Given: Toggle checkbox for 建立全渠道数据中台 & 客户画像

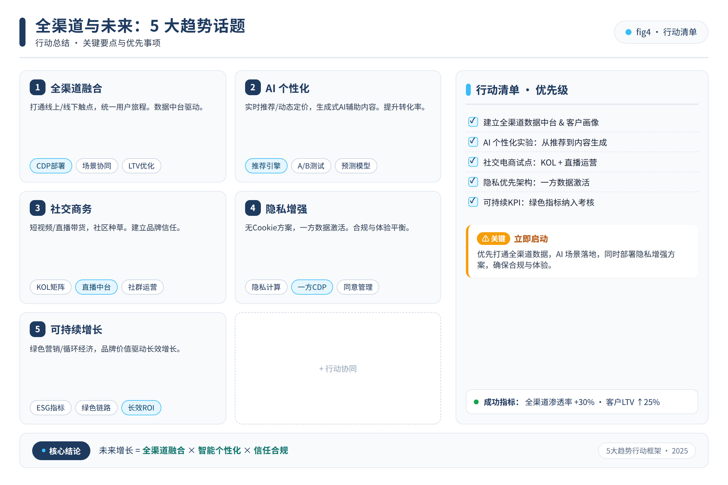Looking at the screenshot, I should click(473, 122).
